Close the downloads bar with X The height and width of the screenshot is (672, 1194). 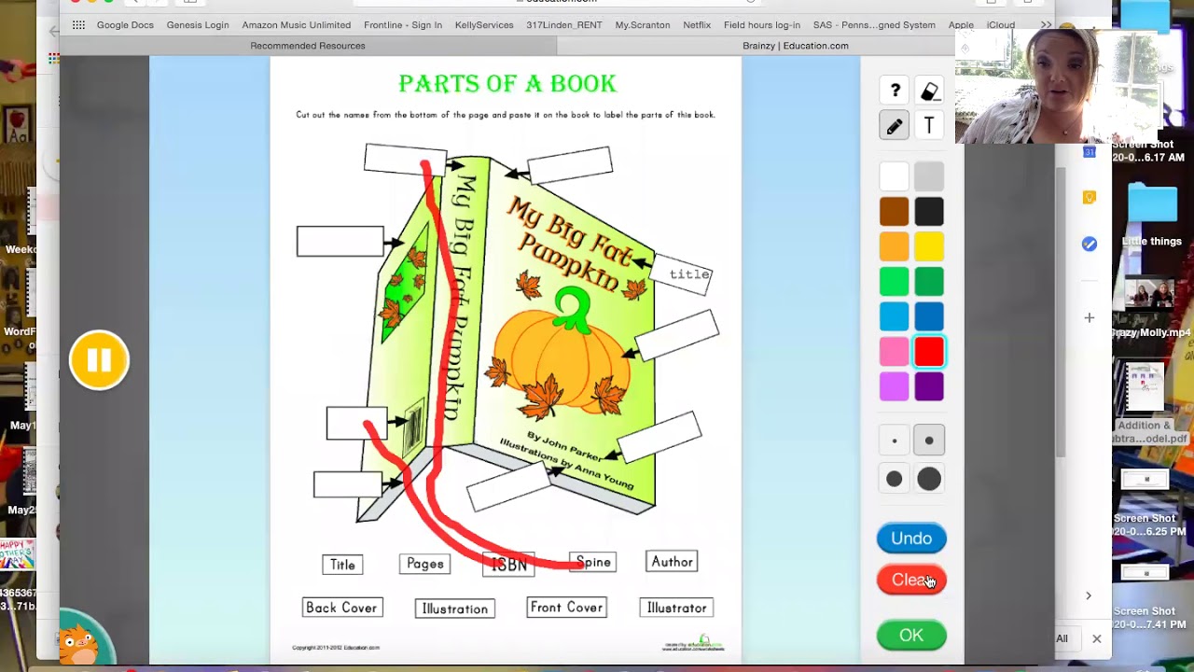tap(1096, 638)
